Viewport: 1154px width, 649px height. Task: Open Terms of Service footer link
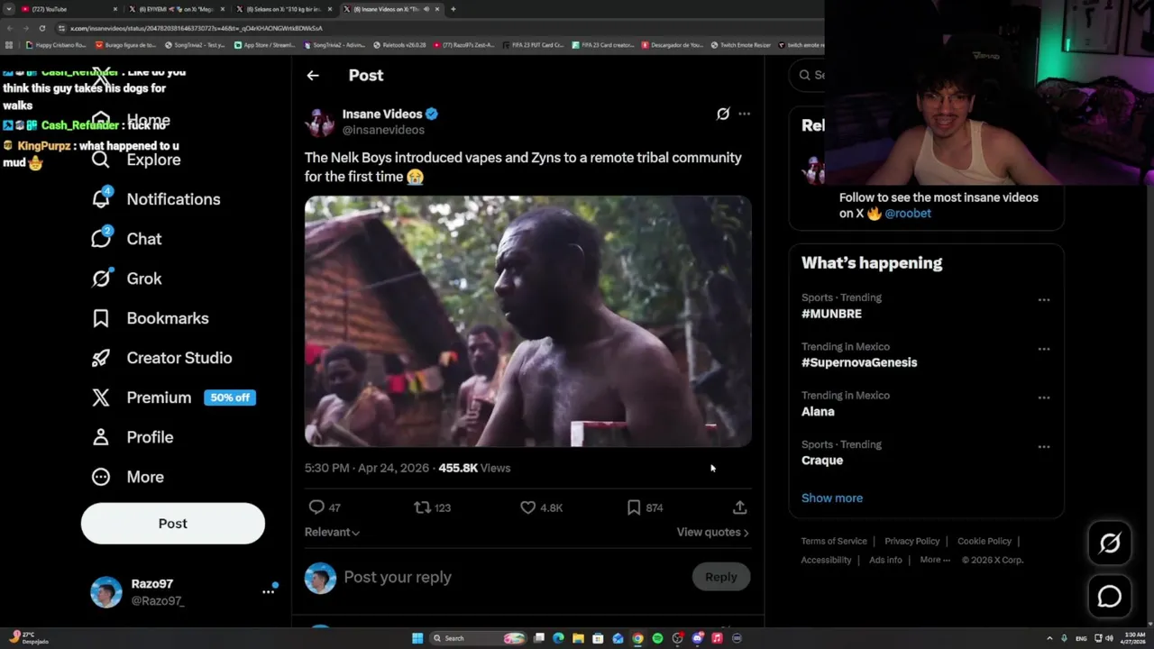(834, 541)
